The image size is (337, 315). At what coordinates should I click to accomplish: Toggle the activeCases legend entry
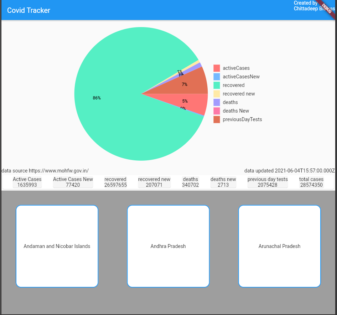[x=236, y=68]
